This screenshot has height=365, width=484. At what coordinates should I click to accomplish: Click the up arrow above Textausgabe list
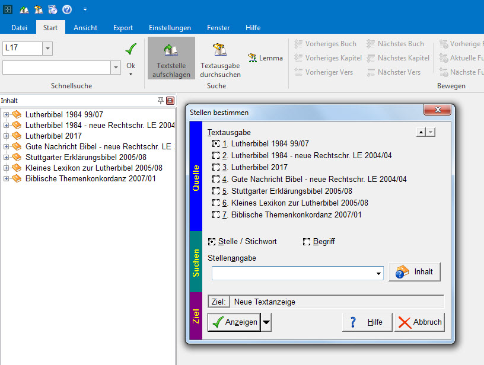pos(421,133)
